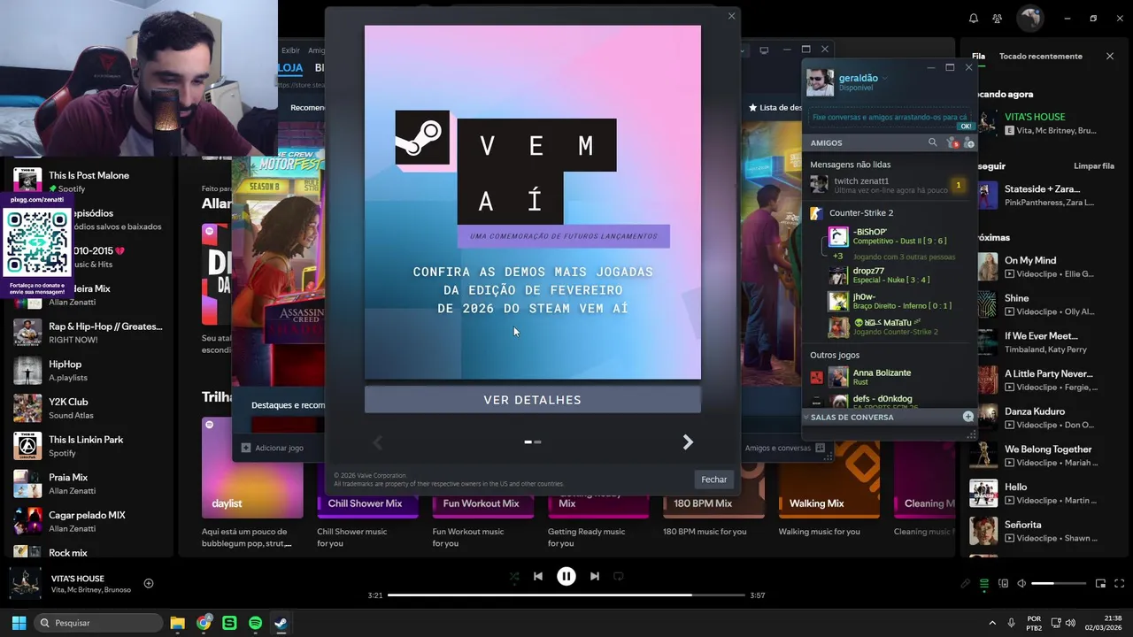Go to the previous track in Spotify
The image size is (1133, 637).
tap(538, 576)
